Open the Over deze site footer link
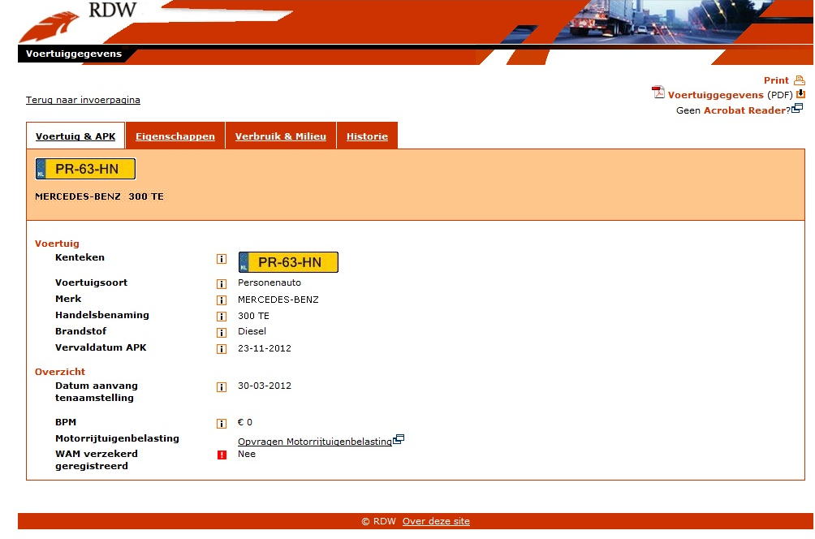This screenshot has width=815, height=539. click(436, 521)
